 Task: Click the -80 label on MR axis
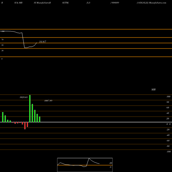[x=168, y=146]
